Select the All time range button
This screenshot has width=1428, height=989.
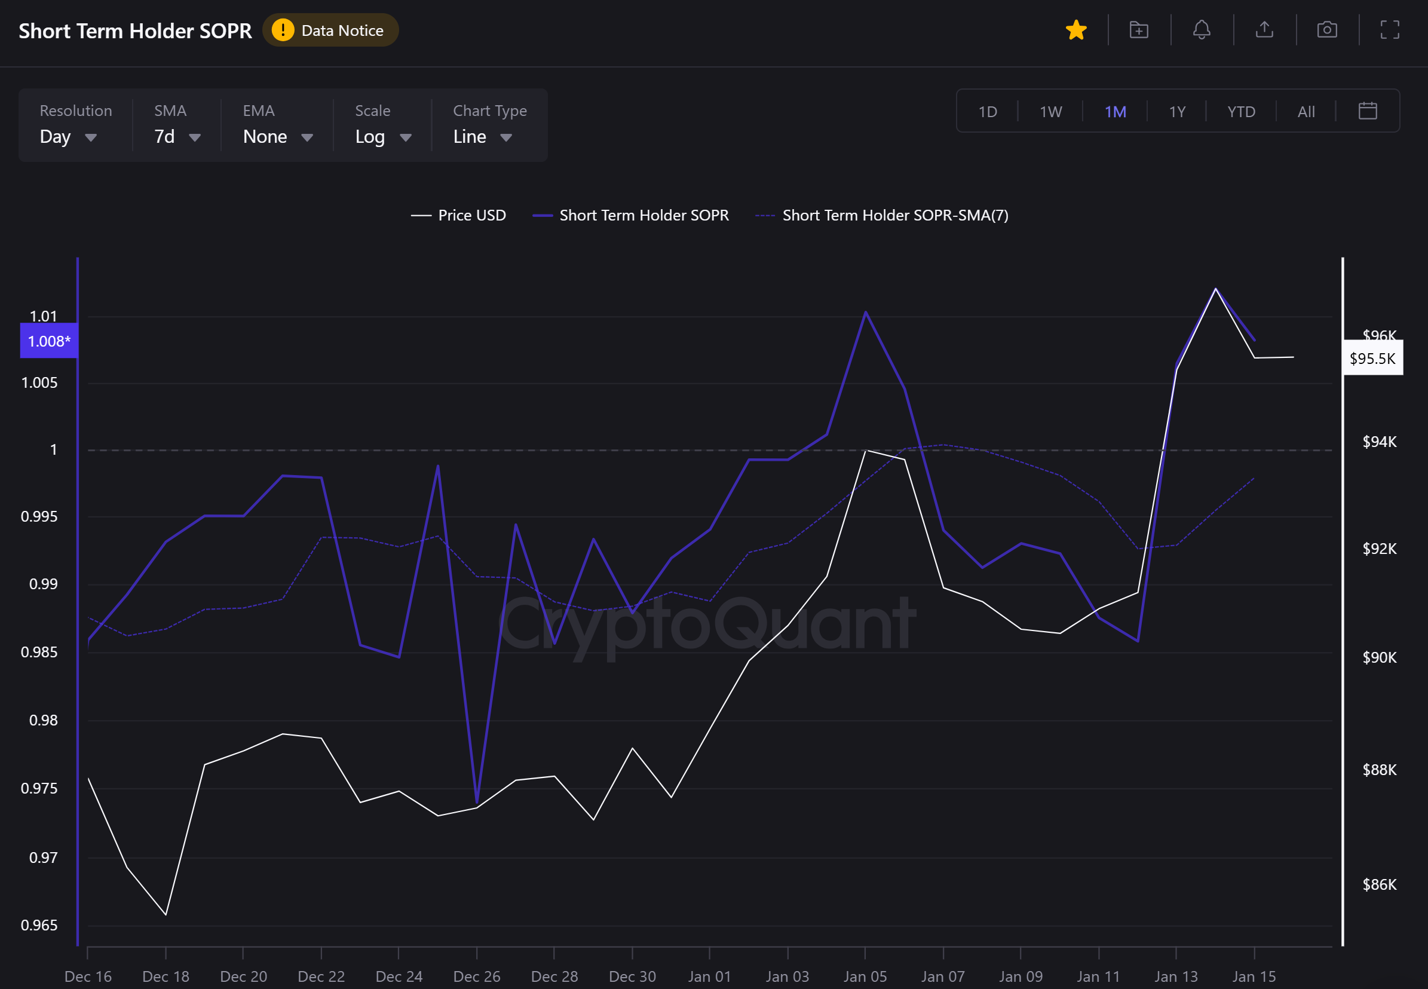[1306, 112]
